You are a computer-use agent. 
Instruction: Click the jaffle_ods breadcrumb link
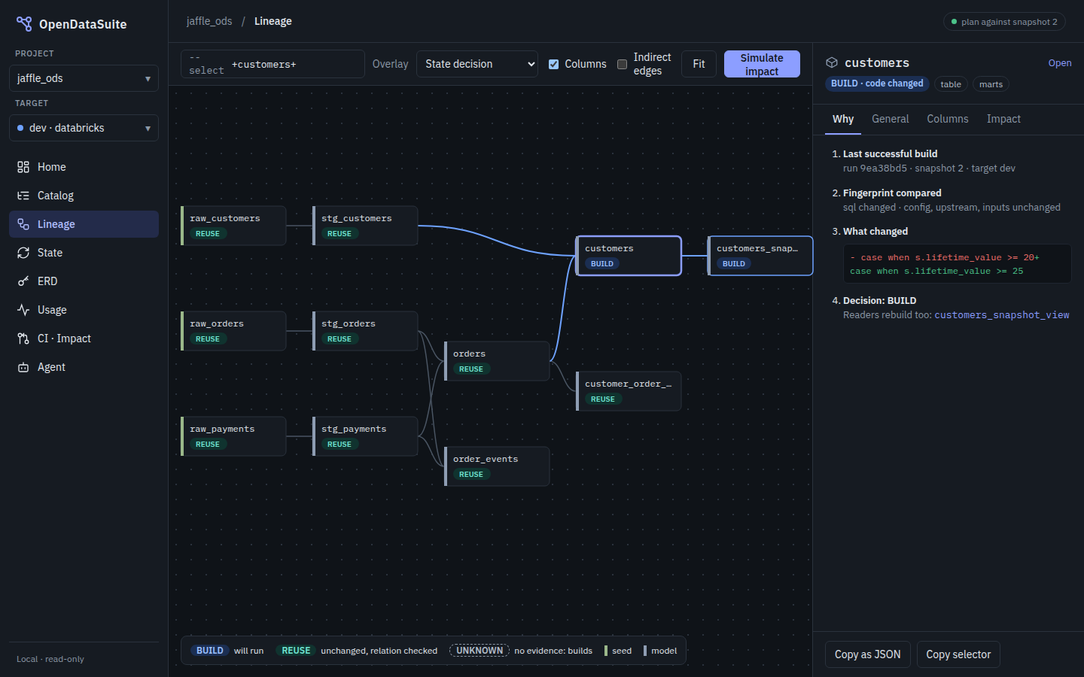pos(209,21)
